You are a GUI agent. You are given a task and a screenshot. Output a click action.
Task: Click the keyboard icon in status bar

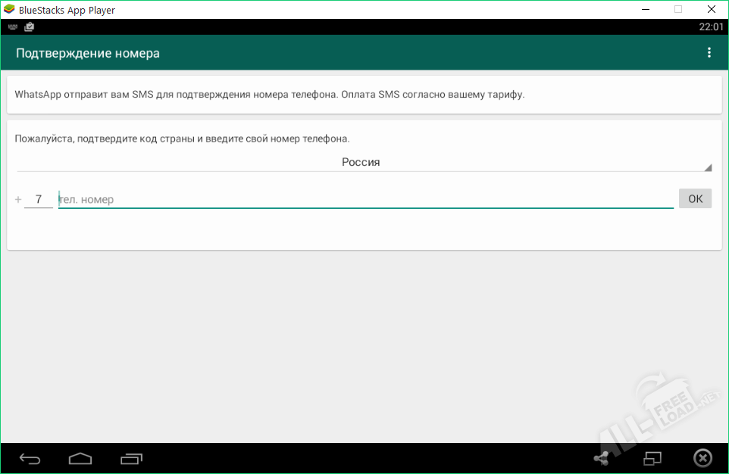coord(12,27)
